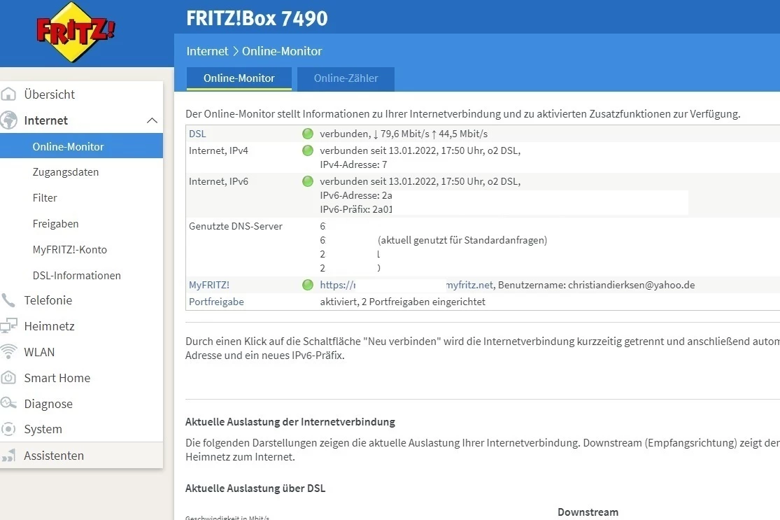Click the Assistenten wizard icon
This screenshot has height=520, width=780.
(8, 456)
